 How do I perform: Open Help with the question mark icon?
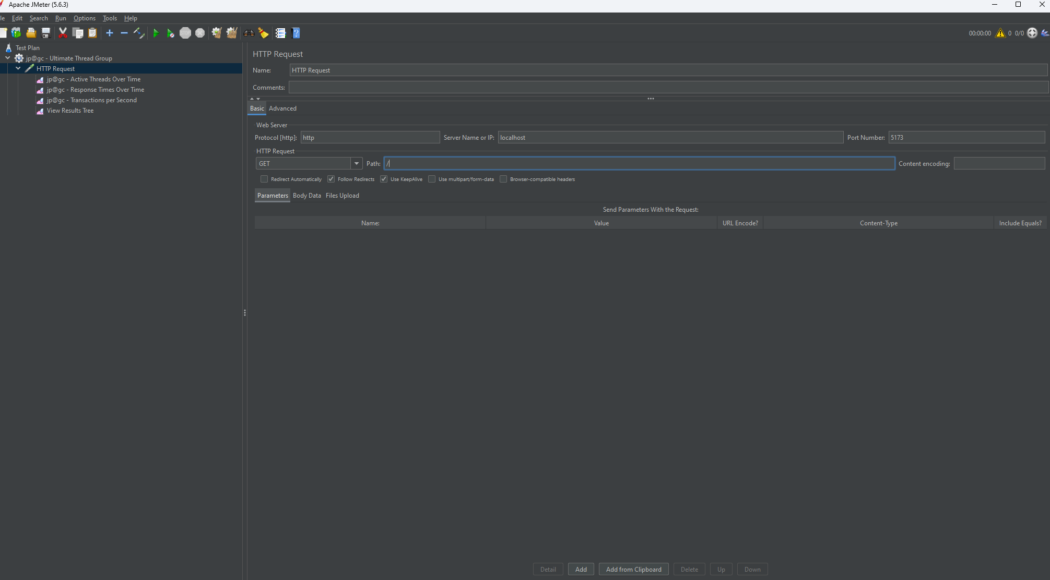pyautogui.click(x=296, y=33)
